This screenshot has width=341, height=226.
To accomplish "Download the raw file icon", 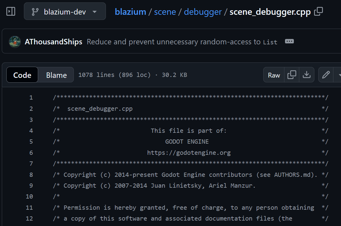I will click(x=307, y=75).
